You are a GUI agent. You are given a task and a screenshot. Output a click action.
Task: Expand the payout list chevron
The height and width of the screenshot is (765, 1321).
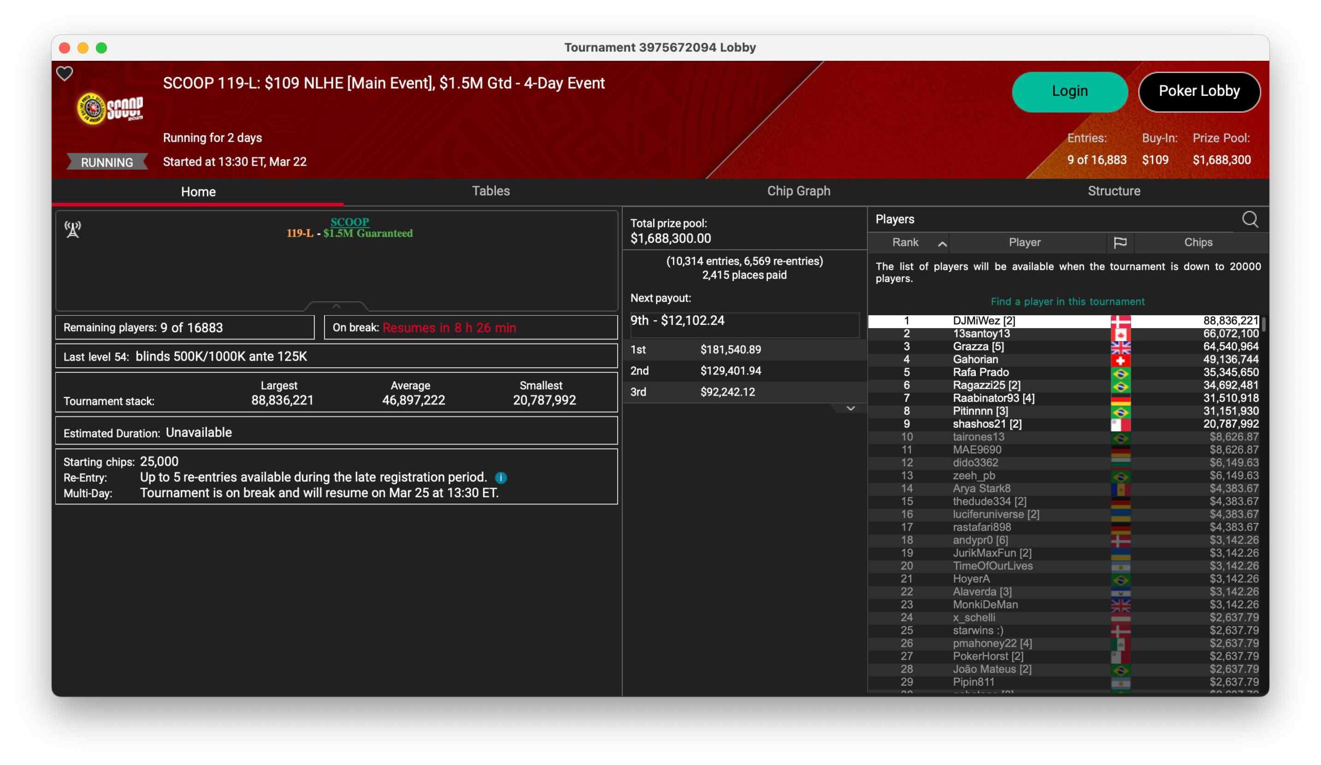tap(850, 408)
